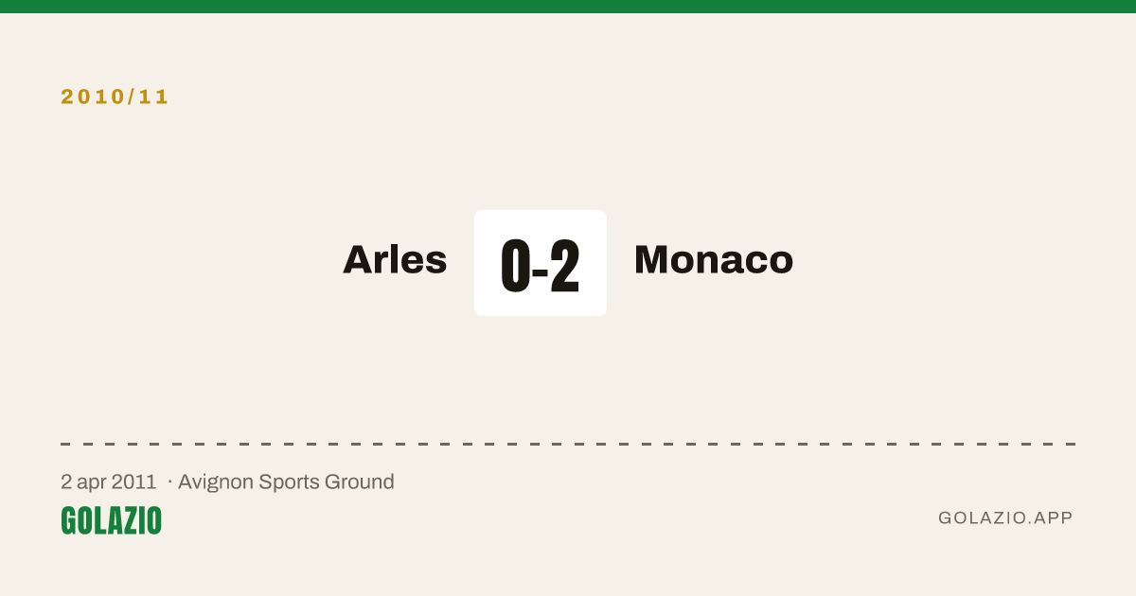Click the letter G of GOLAZIO logo
Viewport: 1136px width, 596px height.
(x=68, y=520)
